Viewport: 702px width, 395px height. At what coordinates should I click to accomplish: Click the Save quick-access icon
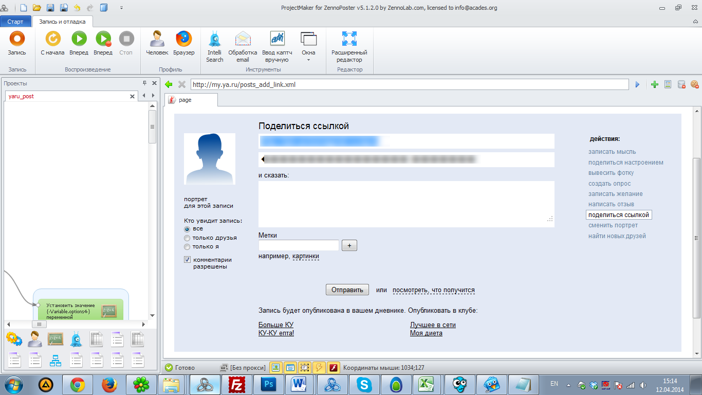(50, 8)
